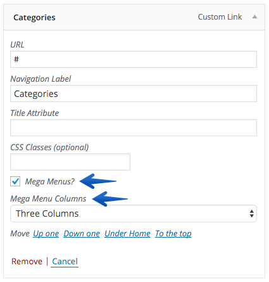Click the Categories panel title
The height and width of the screenshot is (282, 269).
[34, 18]
